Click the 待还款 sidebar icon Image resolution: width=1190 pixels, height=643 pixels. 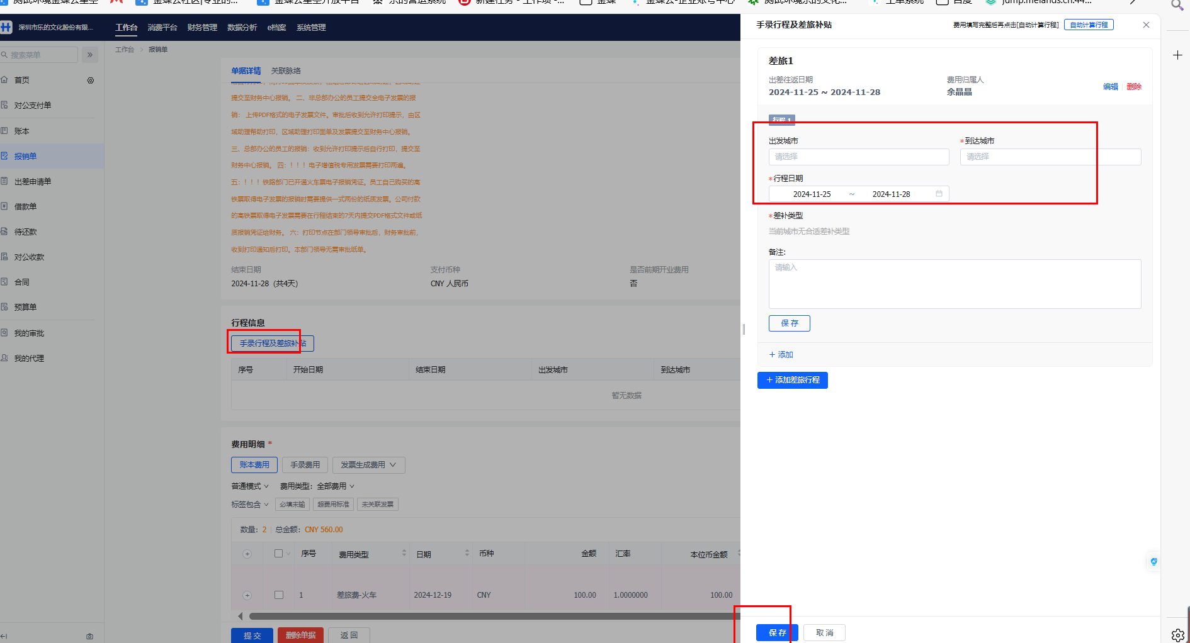tap(4, 232)
